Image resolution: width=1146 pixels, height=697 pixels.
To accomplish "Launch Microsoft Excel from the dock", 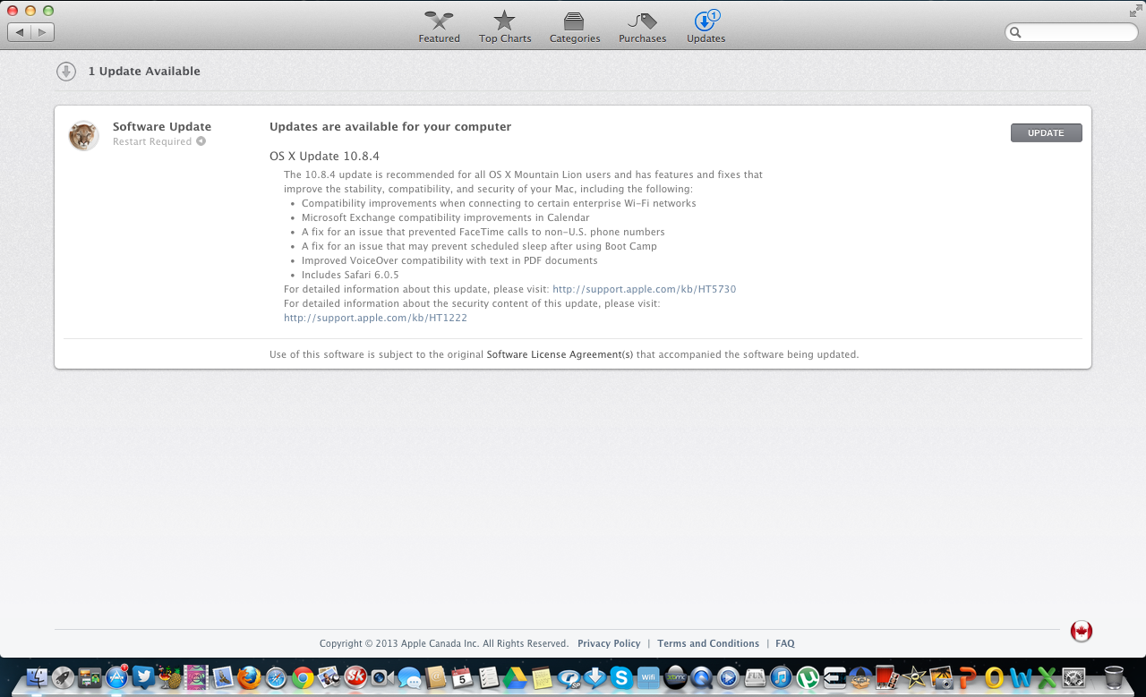I will point(1047,677).
